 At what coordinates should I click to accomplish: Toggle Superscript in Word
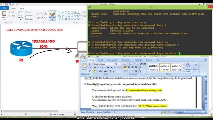click(115, 67)
